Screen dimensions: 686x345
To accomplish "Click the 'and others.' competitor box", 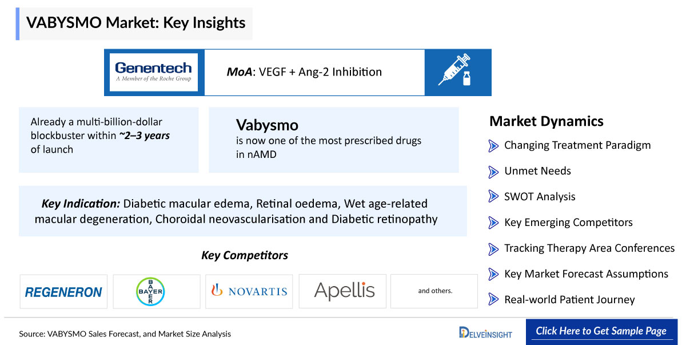I will point(435,291).
